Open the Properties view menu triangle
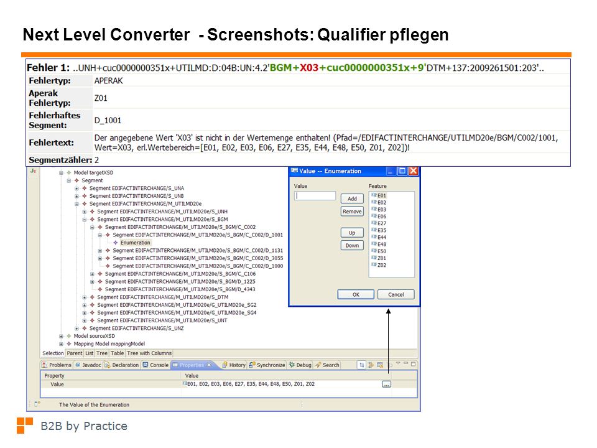Viewport: 597px width, 448px height. click(x=398, y=363)
